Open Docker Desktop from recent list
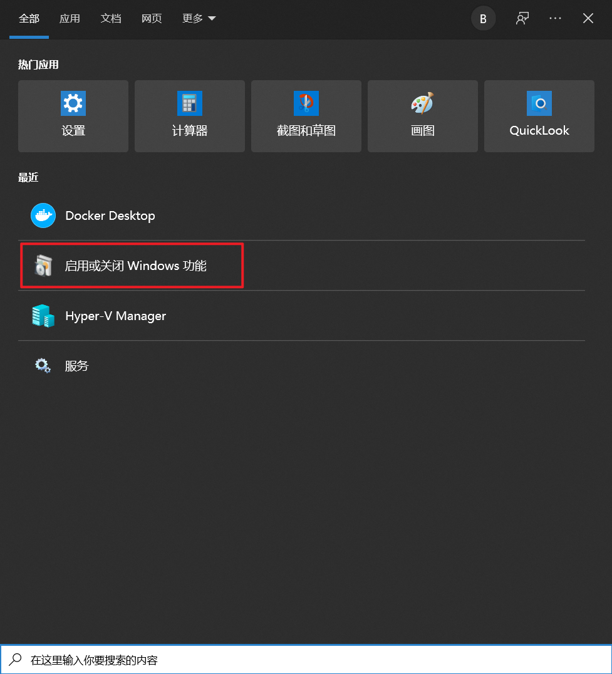 click(301, 215)
